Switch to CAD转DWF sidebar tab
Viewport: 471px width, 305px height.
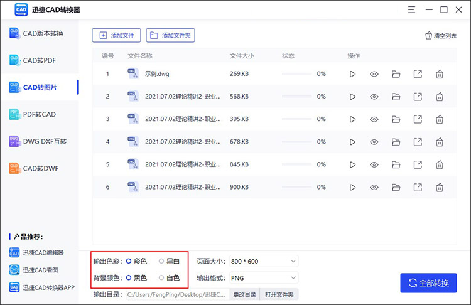point(40,168)
